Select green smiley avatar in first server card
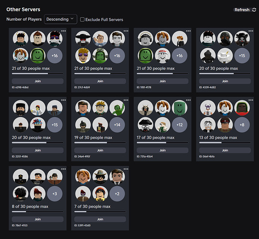The width and height of the screenshot is (259, 239). tap(38, 56)
